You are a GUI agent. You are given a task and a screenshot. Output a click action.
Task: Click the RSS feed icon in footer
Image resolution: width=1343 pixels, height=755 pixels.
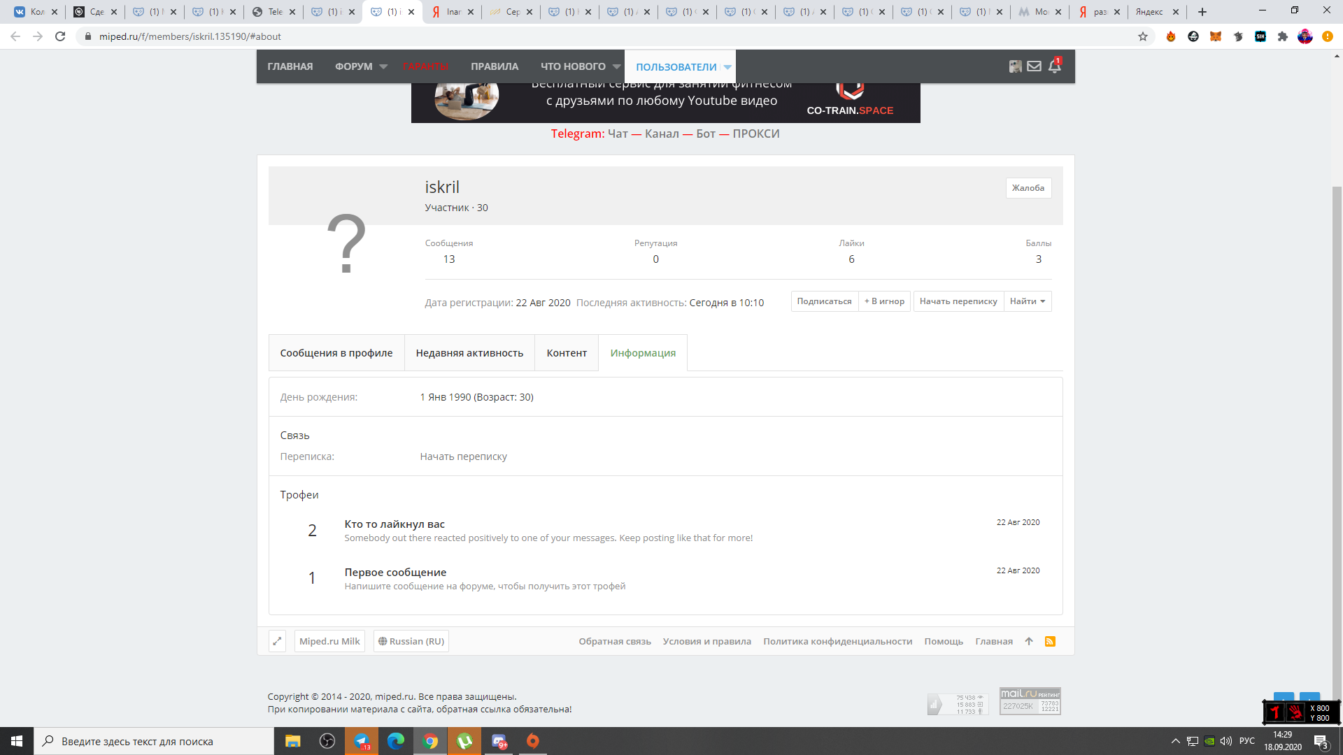pos(1050,641)
